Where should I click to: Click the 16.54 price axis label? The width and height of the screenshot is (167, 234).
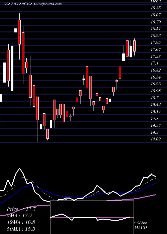coord(156,77)
